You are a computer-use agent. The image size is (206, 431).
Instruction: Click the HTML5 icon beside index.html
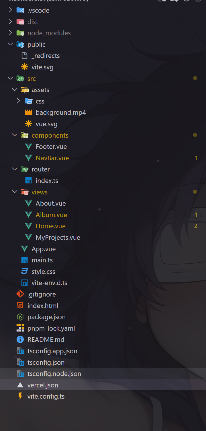[20, 305]
